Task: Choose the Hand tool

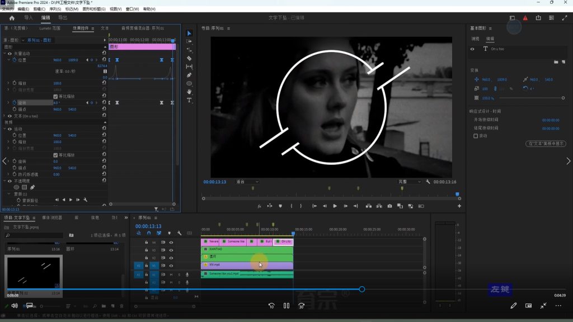Action: pyautogui.click(x=189, y=92)
